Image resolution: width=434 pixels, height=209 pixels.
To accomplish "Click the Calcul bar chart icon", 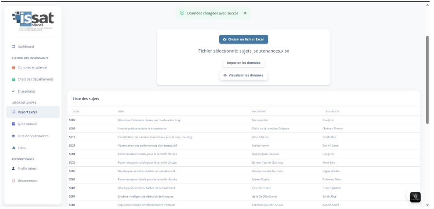I will click(14, 148).
